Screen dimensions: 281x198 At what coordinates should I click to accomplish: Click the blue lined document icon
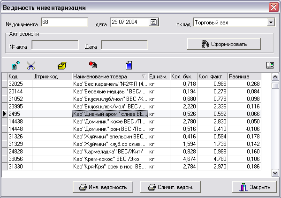(x=129, y=65)
